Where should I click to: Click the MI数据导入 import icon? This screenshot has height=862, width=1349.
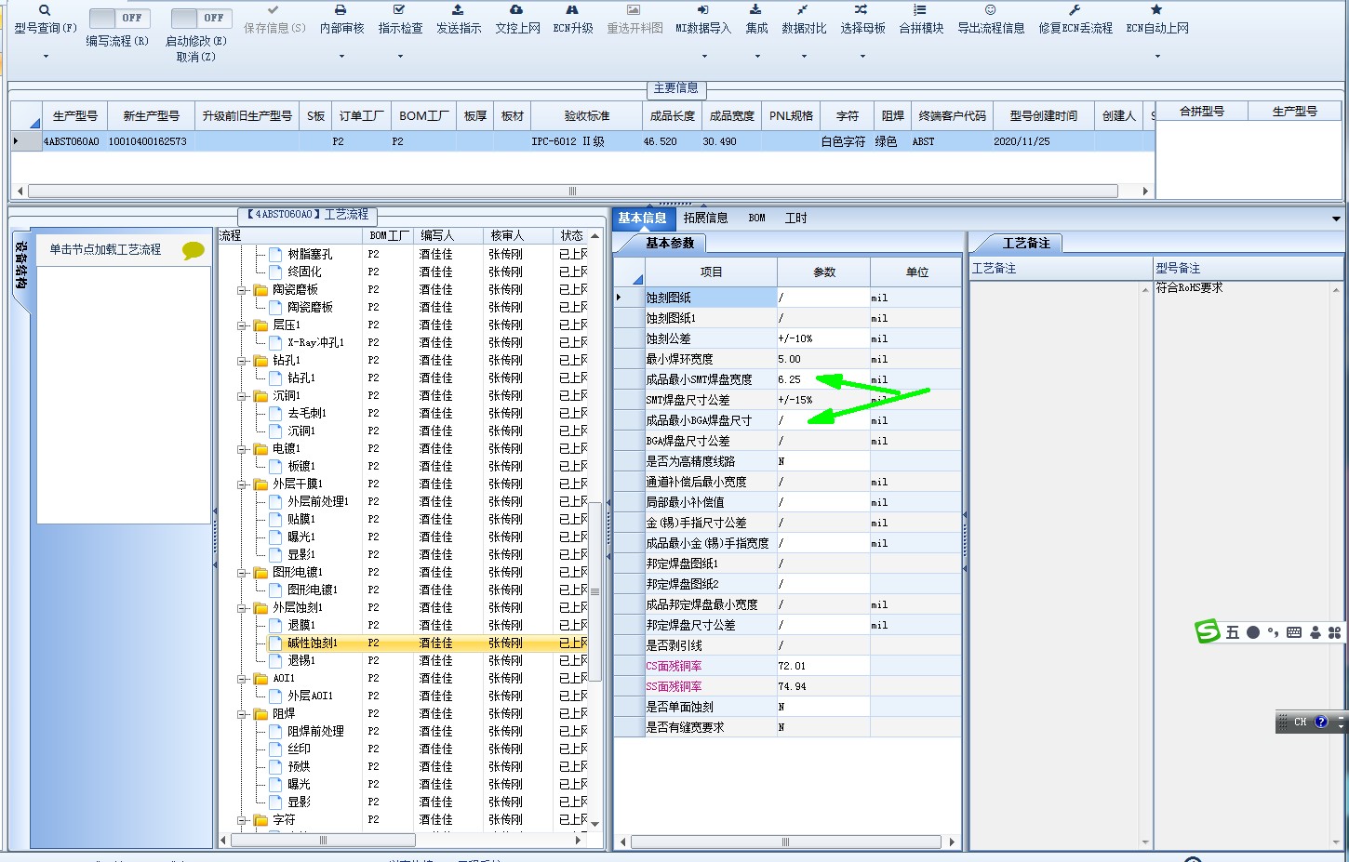pyautogui.click(x=703, y=10)
